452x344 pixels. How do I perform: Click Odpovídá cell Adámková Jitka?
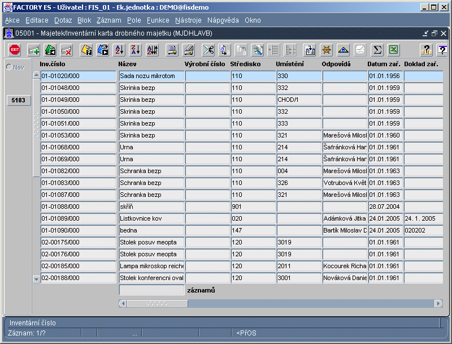click(x=345, y=218)
